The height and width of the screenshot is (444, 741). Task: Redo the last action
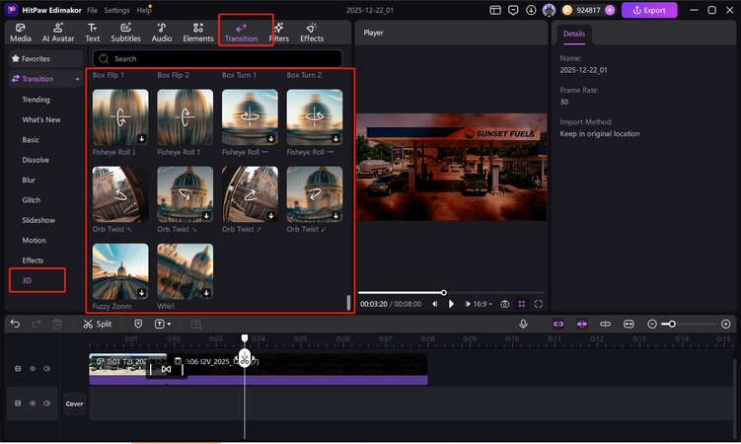[36, 324]
